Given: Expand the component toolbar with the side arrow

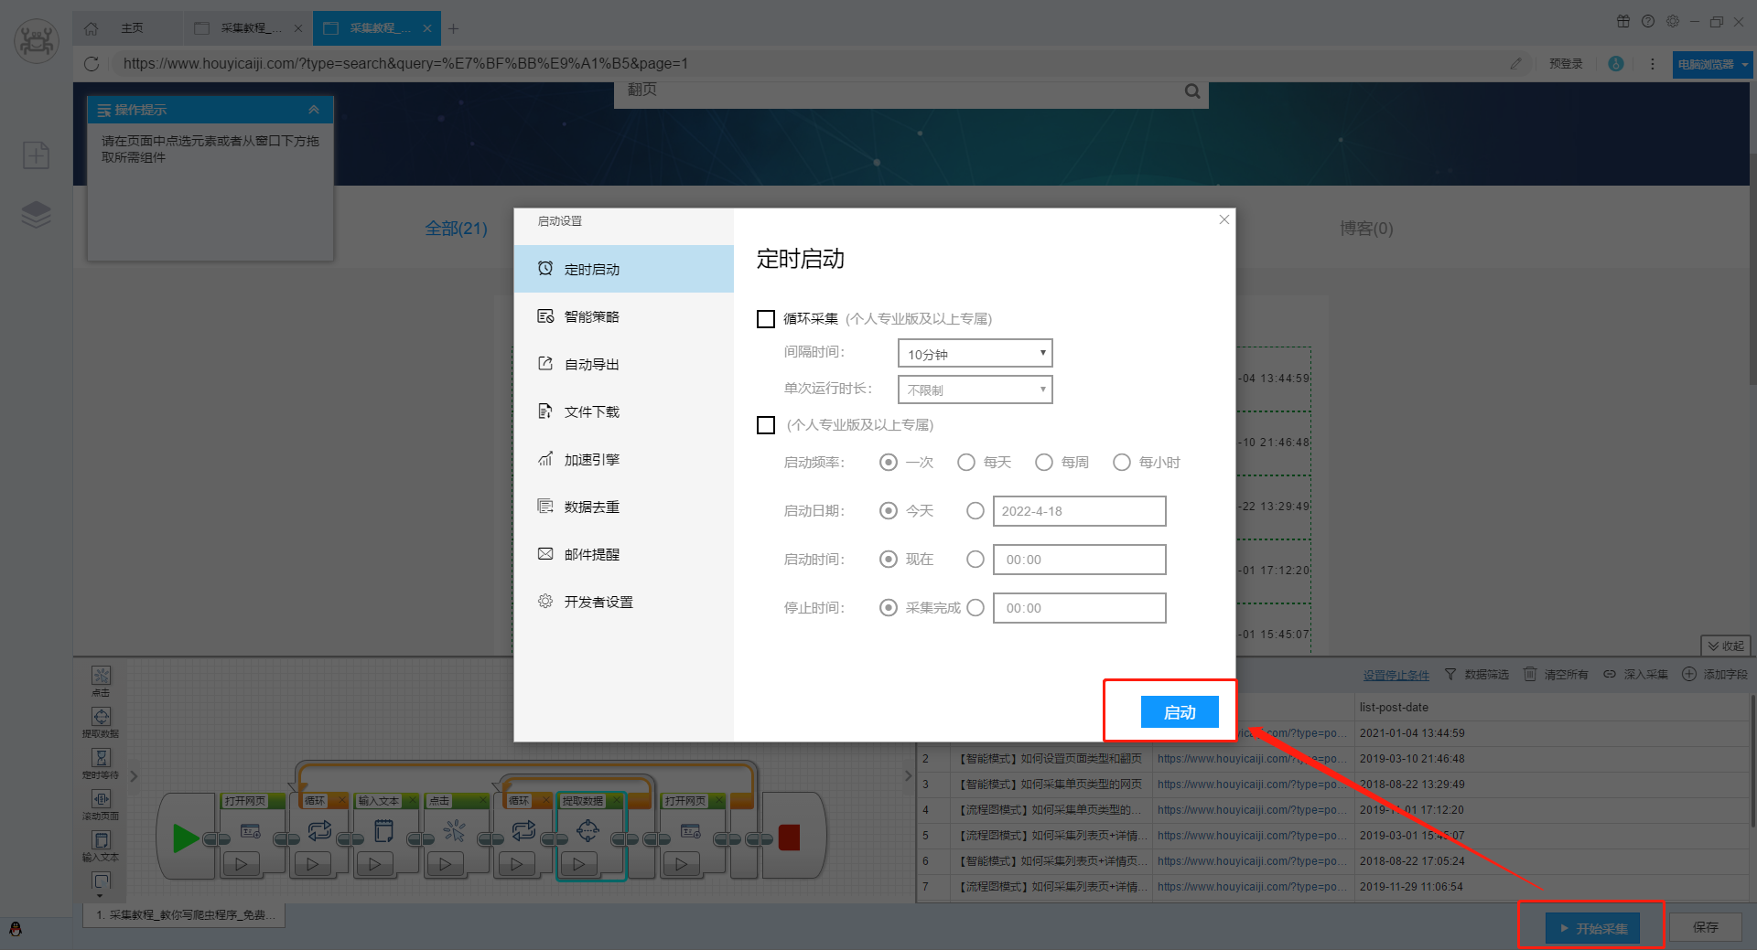Looking at the screenshot, I should pos(134,776).
